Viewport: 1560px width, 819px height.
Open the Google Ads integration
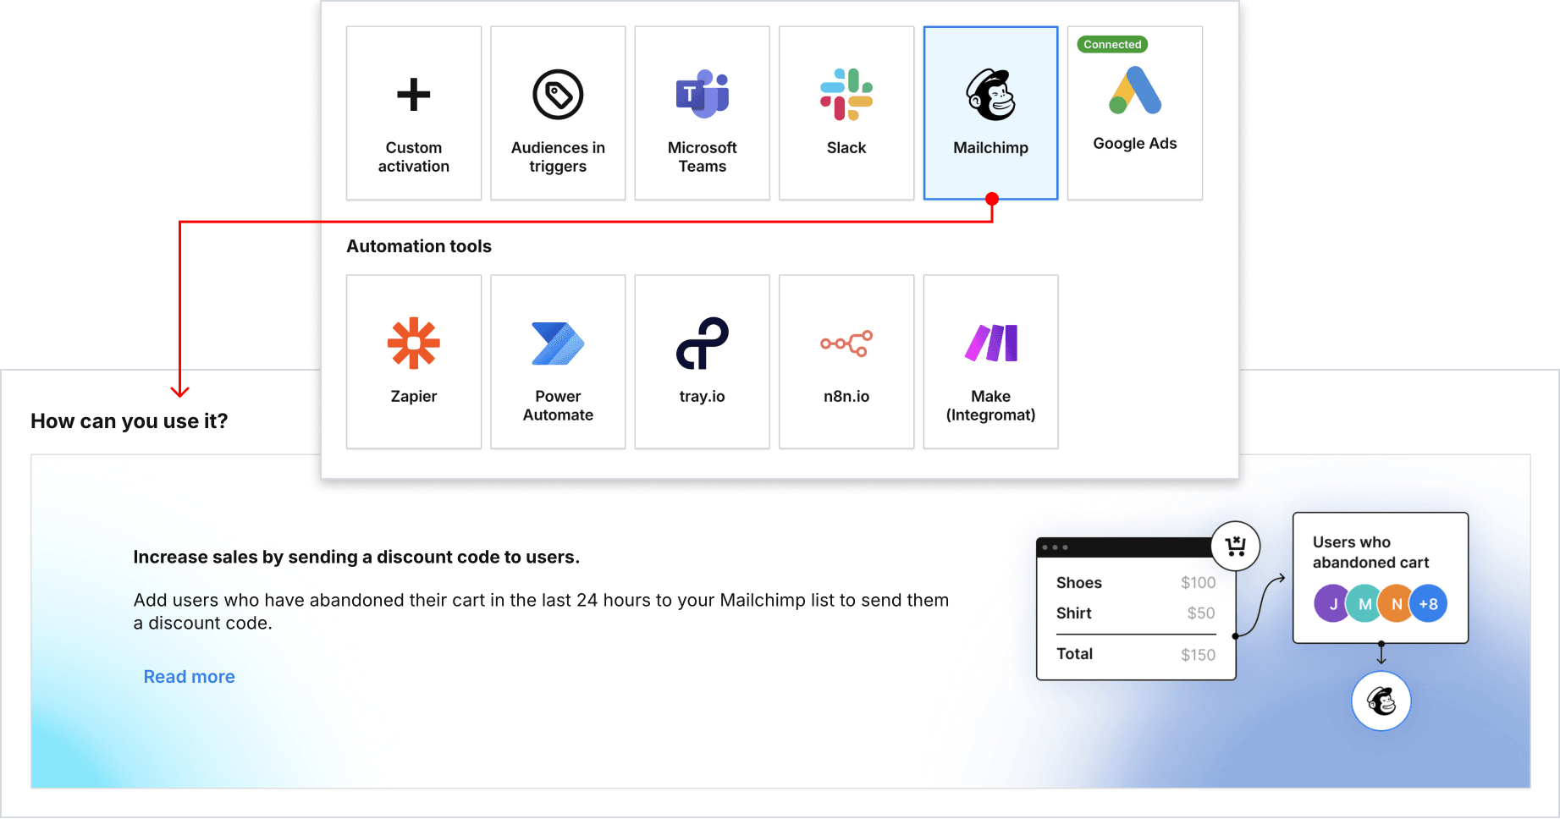1134,113
